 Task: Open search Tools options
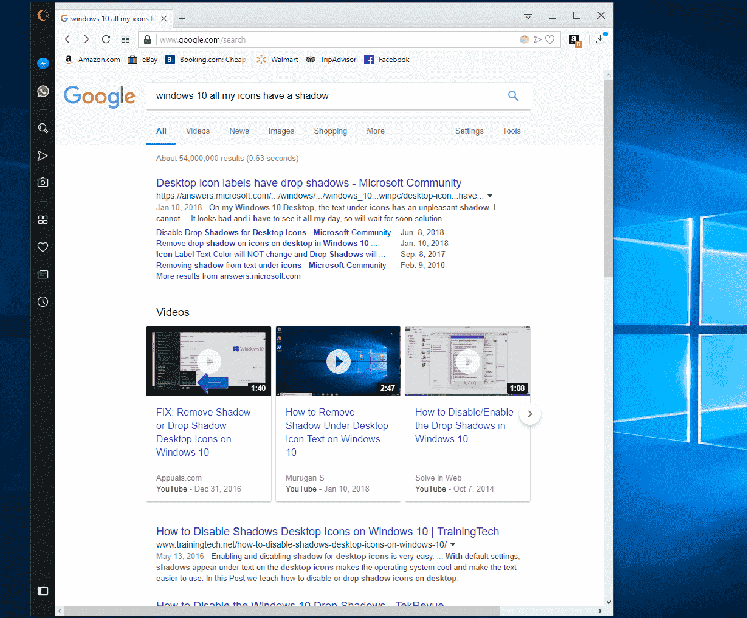point(511,131)
